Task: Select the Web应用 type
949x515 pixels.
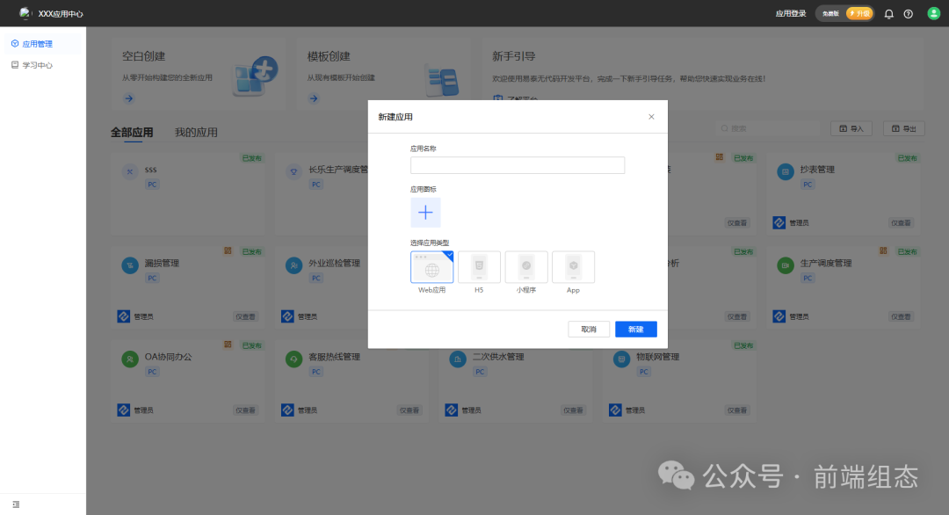Action: coord(431,267)
